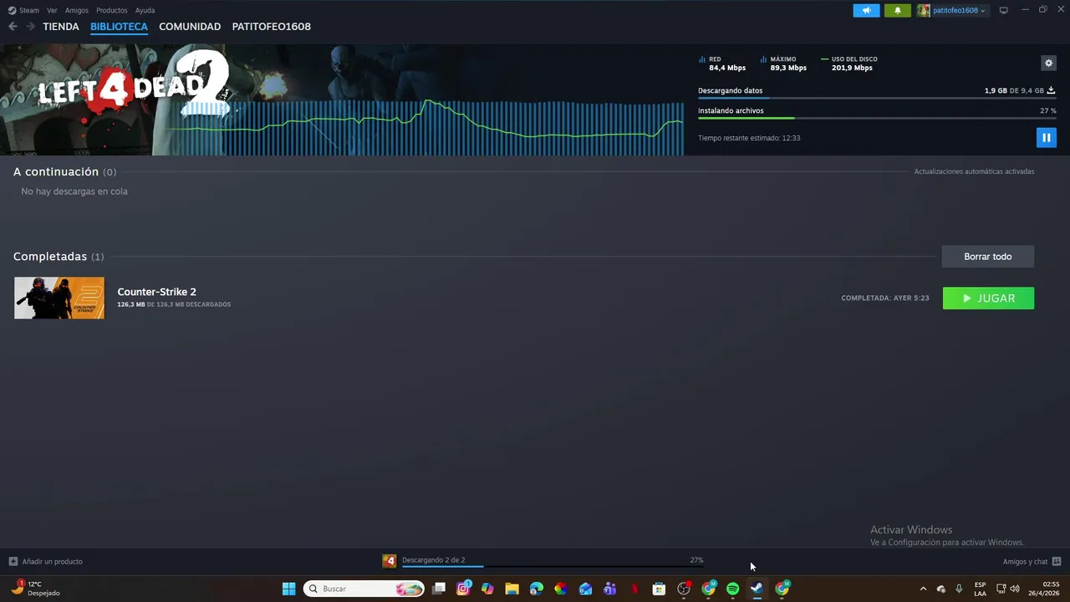This screenshot has height=602, width=1070.
Task: Open the green notifications bell
Action: pyautogui.click(x=898, y=10)
